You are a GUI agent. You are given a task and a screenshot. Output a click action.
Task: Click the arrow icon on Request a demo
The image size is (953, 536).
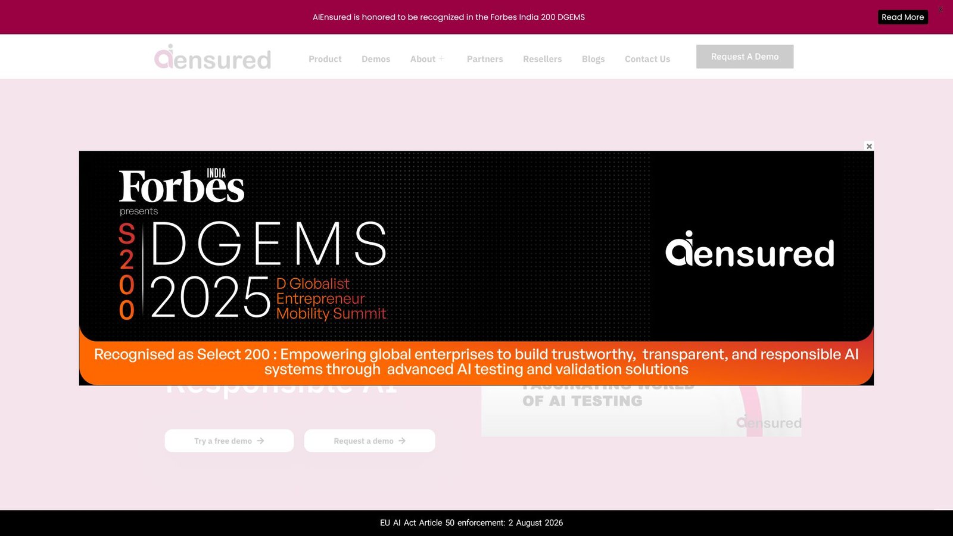pyautogui.click(x=402, y=441)
